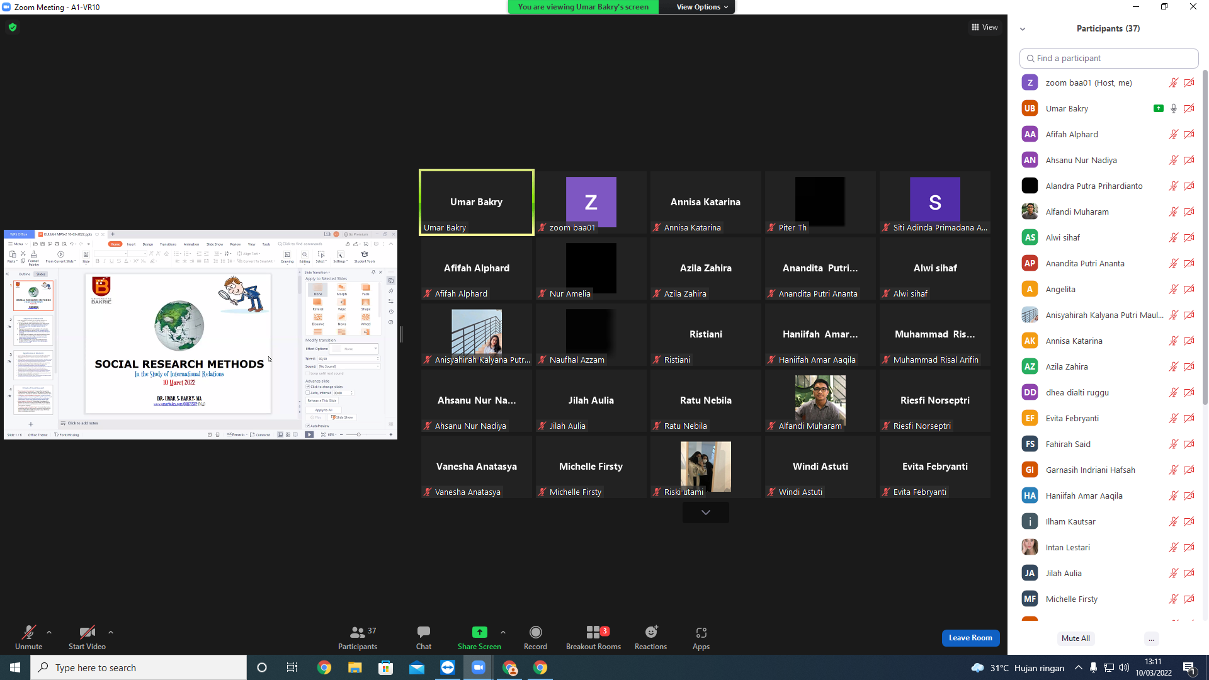The image size is (1209, 680).
Task: Click the Mute All button
Action: (x=1076, y=638)
